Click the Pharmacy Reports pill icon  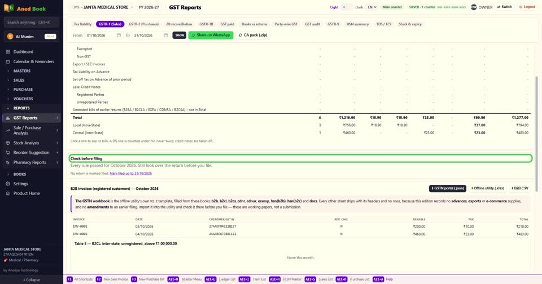click(x=7, y=162)
